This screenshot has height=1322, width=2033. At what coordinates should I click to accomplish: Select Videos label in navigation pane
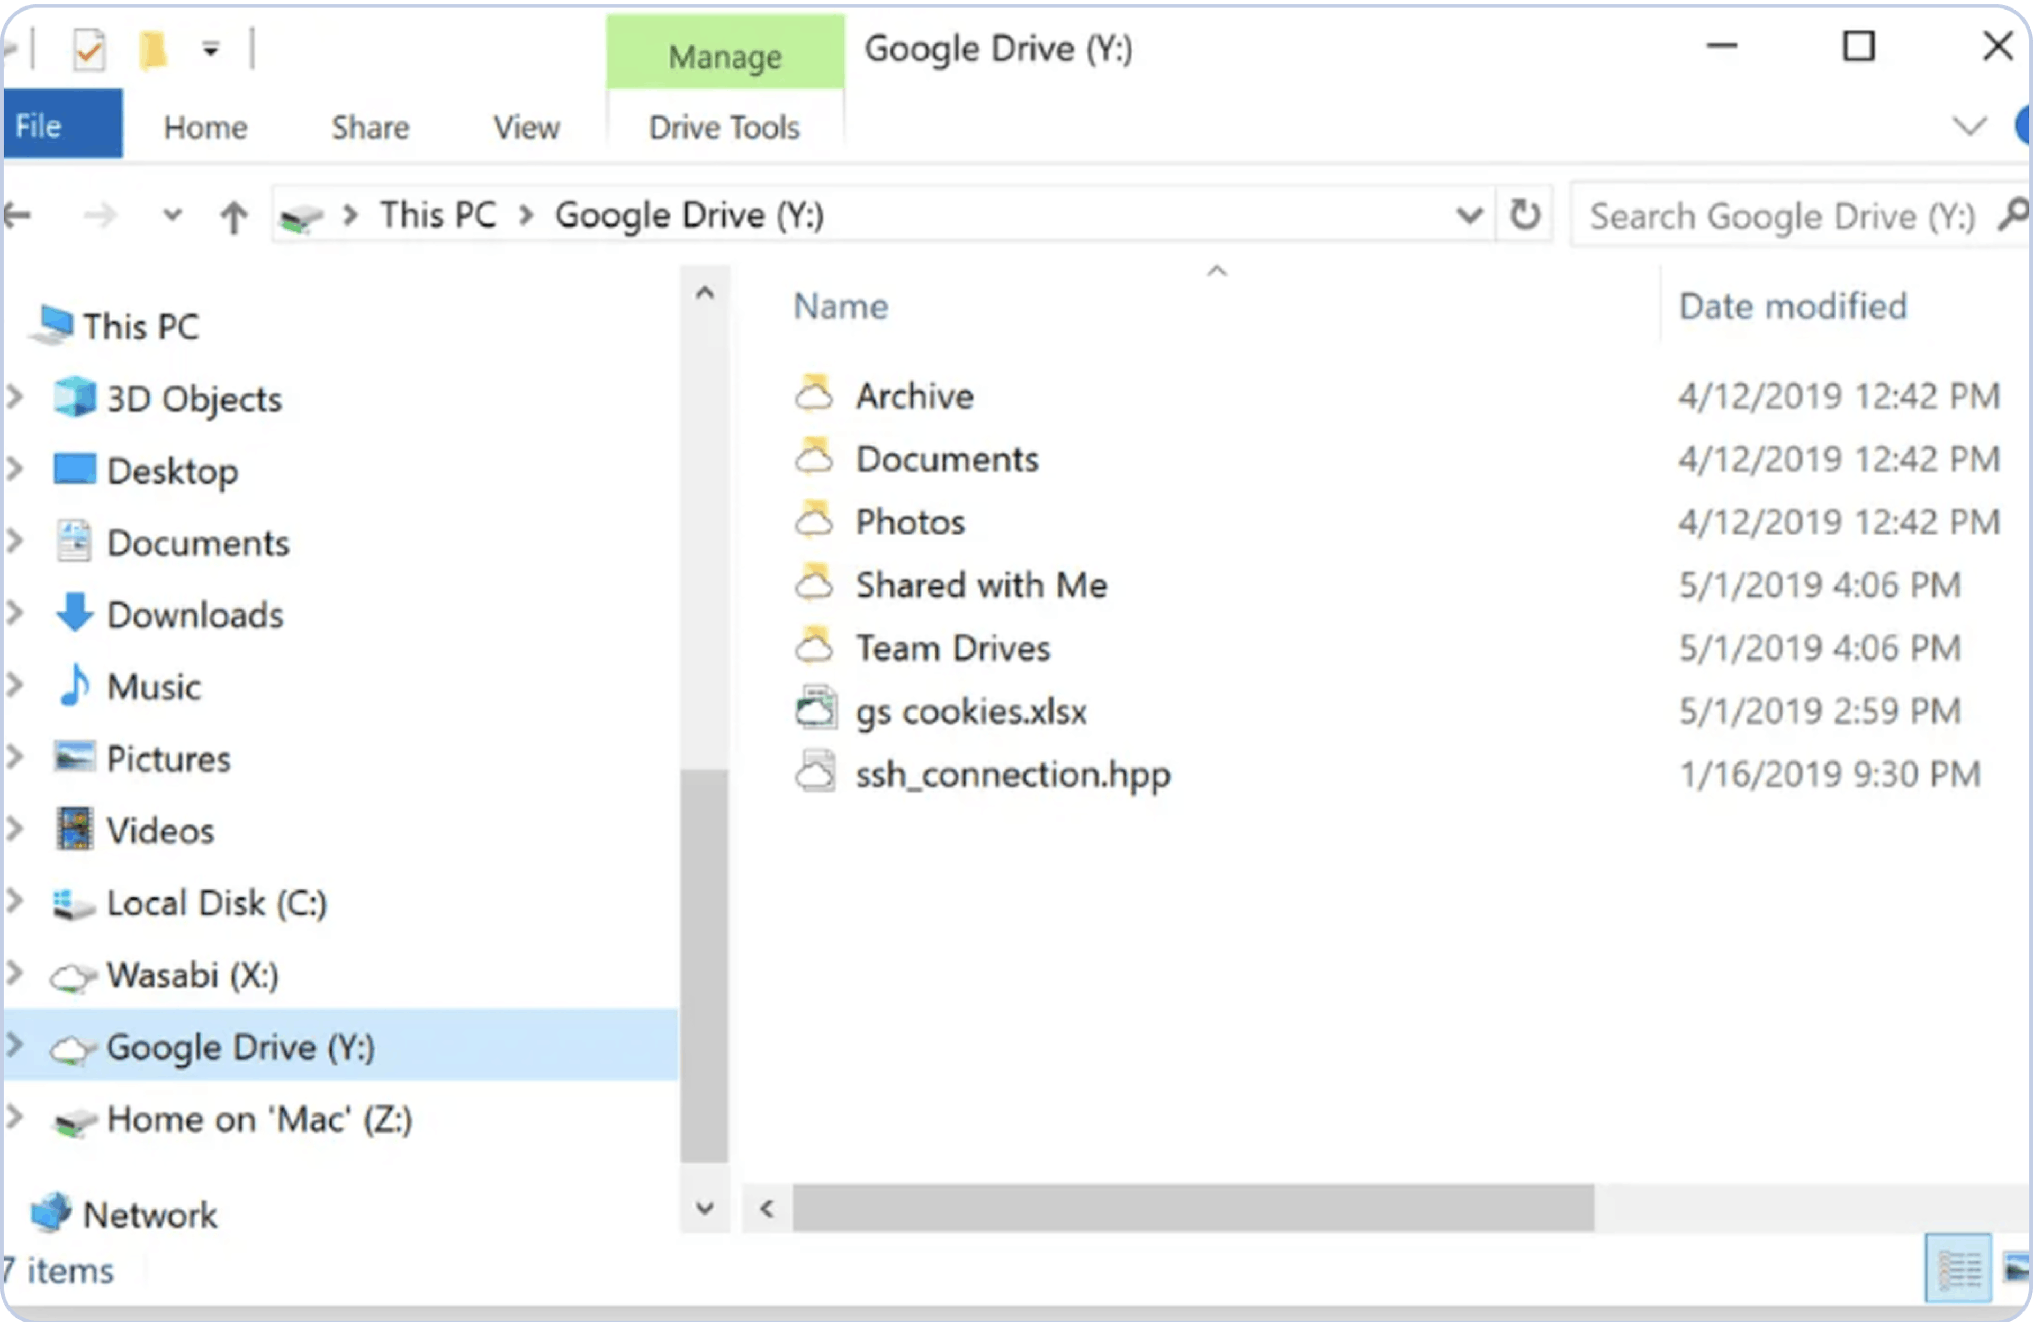pos(160,831)
